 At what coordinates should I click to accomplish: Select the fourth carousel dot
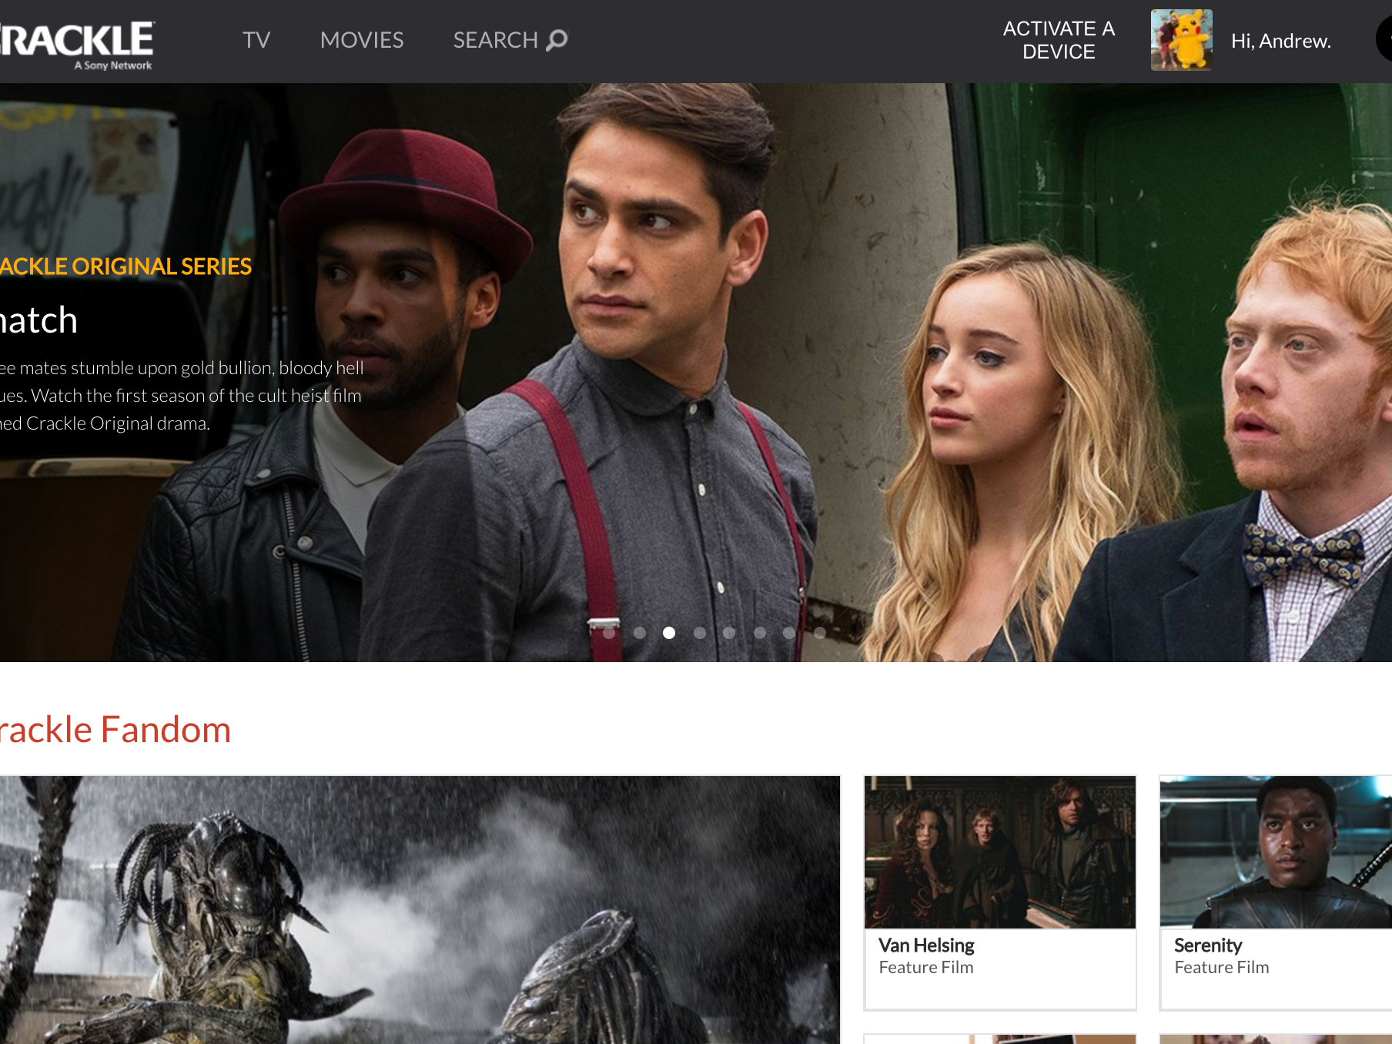tap(700, 633)
